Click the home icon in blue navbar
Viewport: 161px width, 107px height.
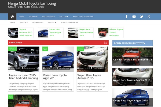[x=12, y=17]
